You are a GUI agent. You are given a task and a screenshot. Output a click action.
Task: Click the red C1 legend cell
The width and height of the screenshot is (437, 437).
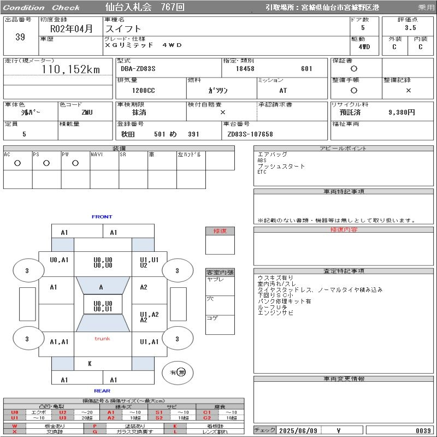(x=207, y=412)
